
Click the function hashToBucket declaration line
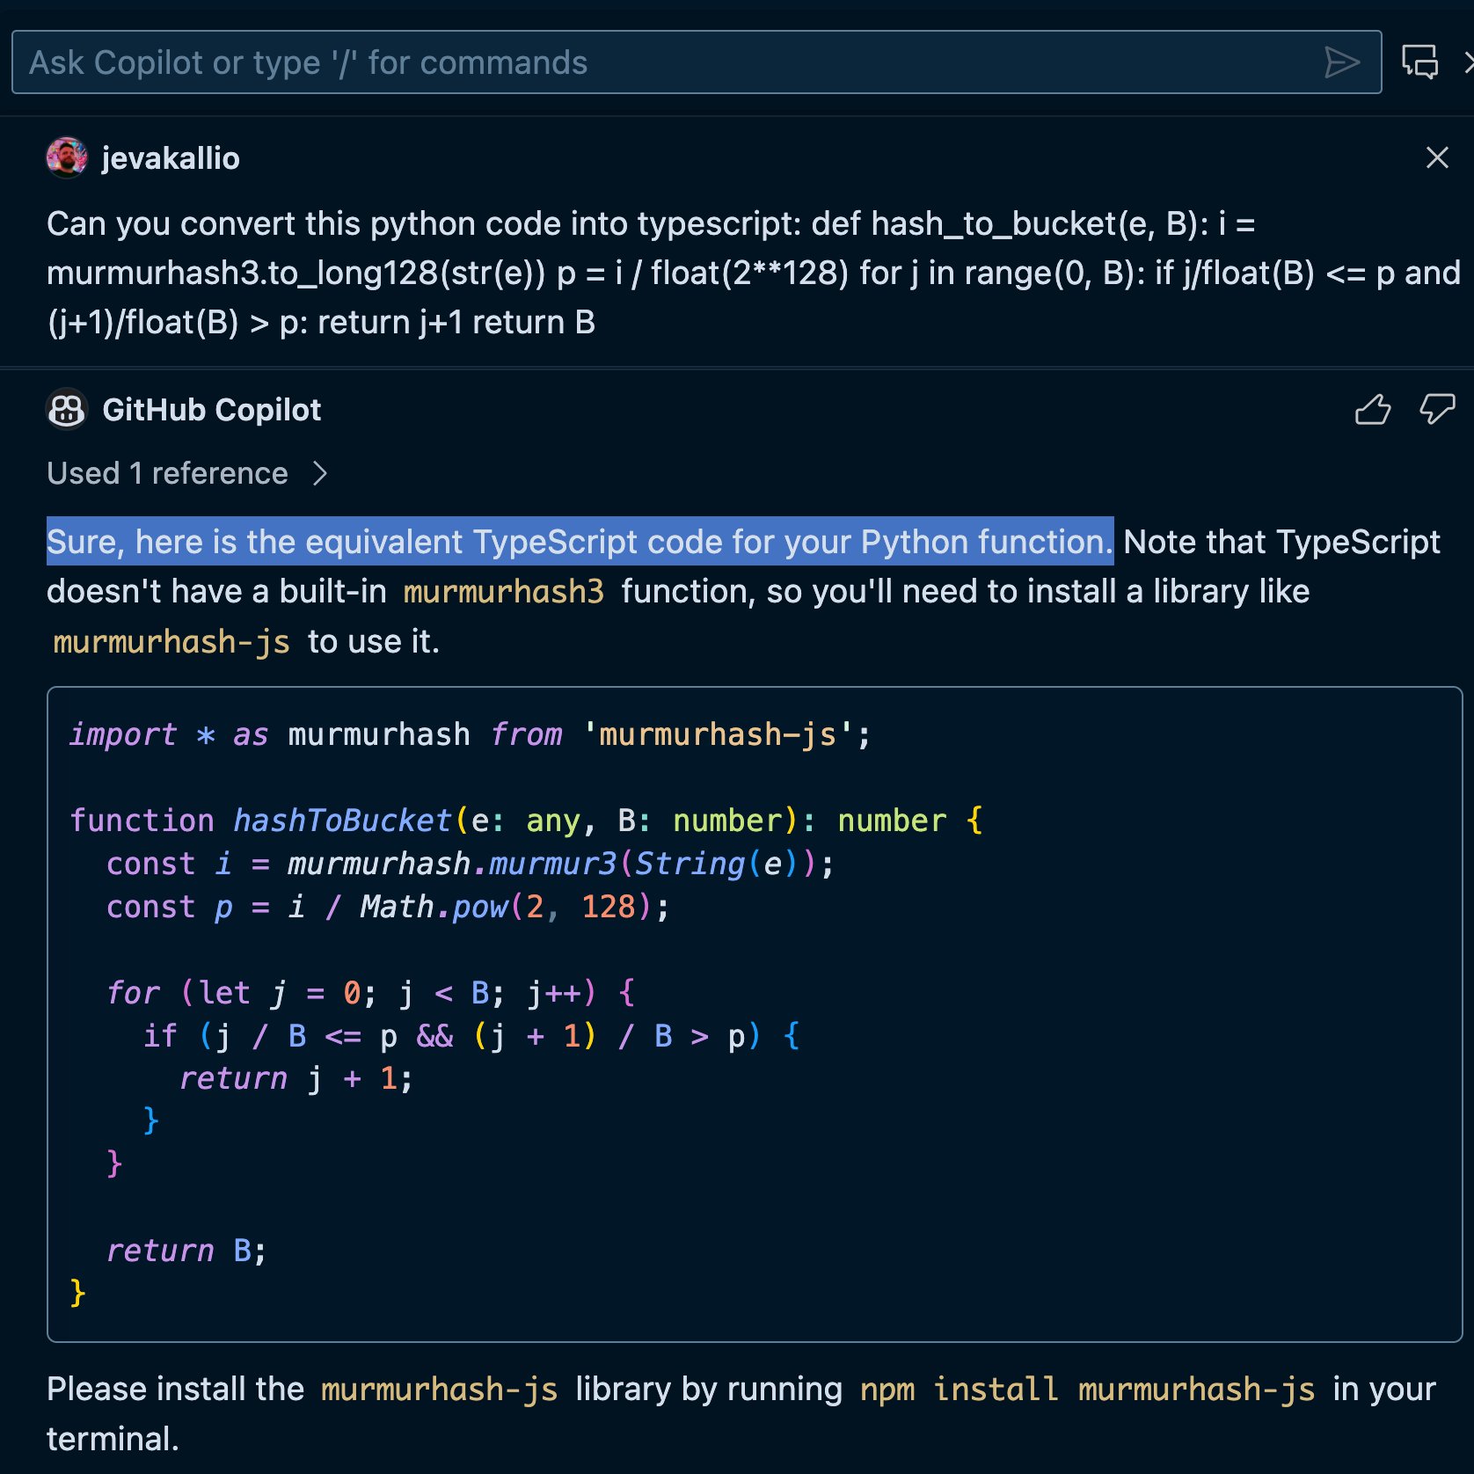click(x=526, y=821)
